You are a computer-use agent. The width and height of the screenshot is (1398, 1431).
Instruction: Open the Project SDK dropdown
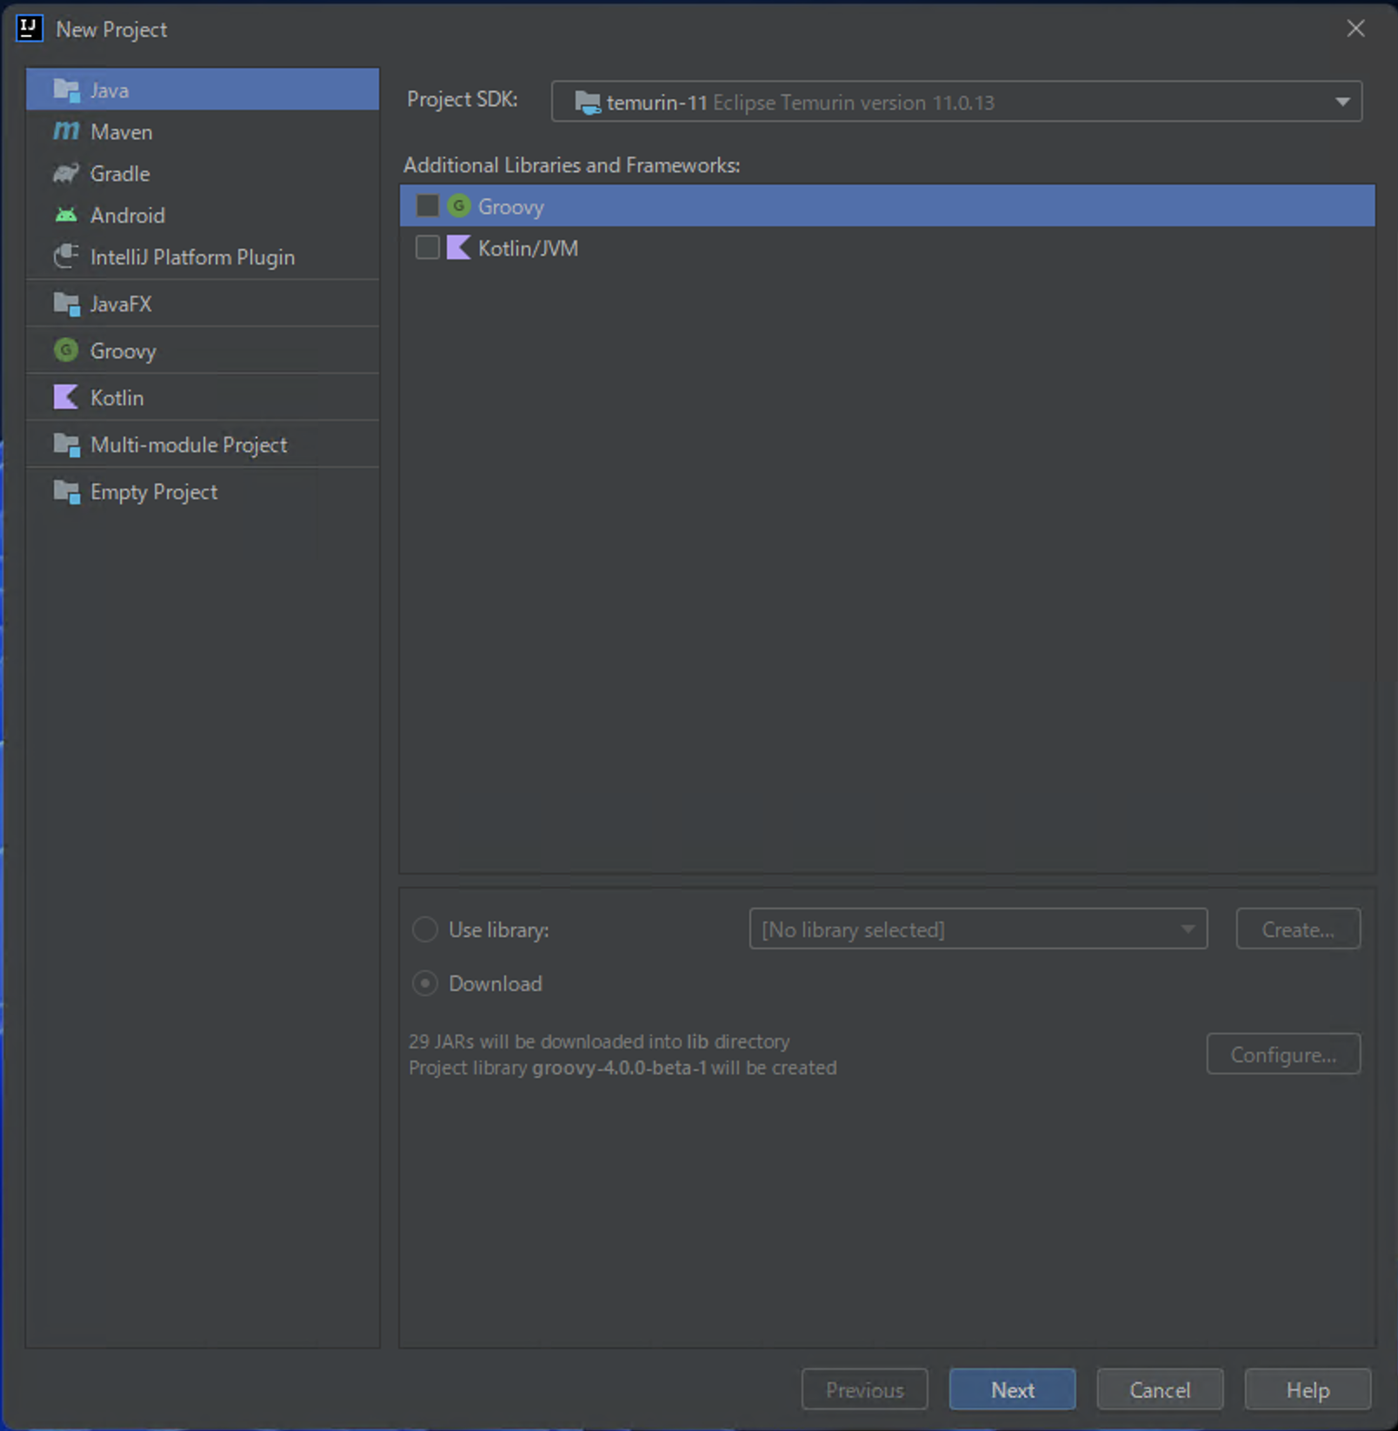(x=956, y=102)
